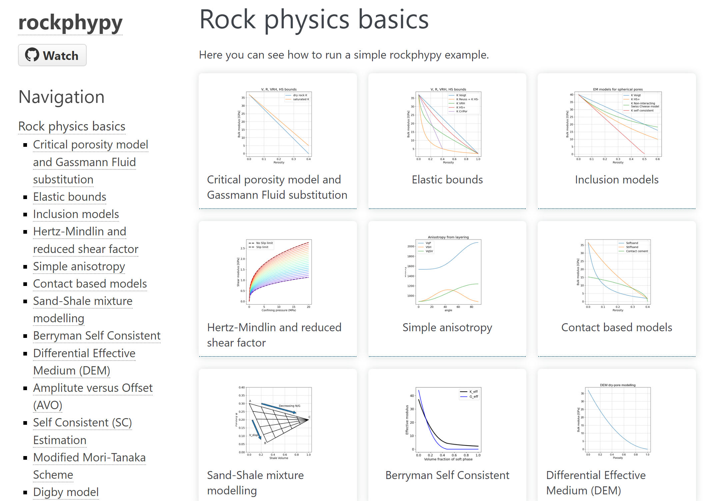Open the Elastic bounds sidebar link
This screenshot has width=705, height=501.
(x=69, y=197)
